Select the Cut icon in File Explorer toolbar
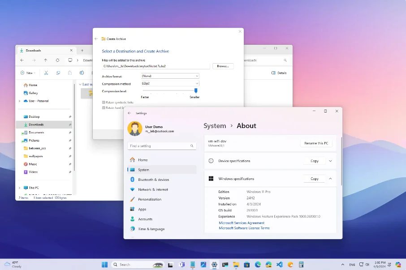Viewport: 406px width, 270px height. (46, 73)
